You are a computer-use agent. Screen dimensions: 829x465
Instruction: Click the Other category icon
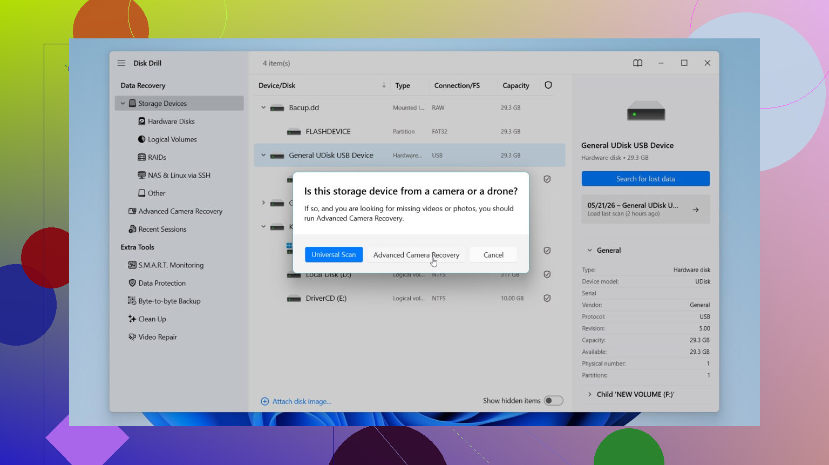click(x=141, y=193)
